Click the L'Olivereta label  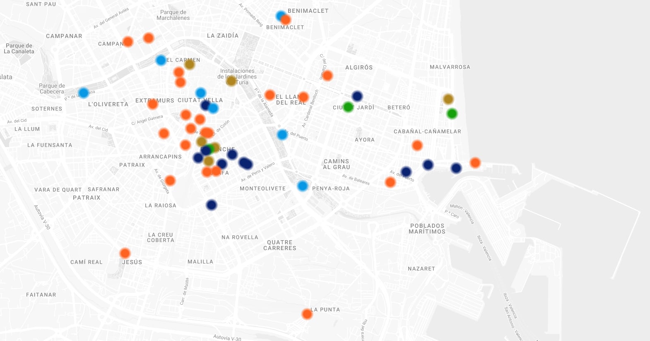pos(108,104)
